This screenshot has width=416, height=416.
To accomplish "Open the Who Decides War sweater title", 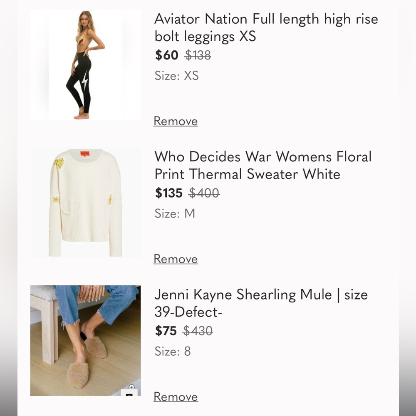I will click(263, 165).
